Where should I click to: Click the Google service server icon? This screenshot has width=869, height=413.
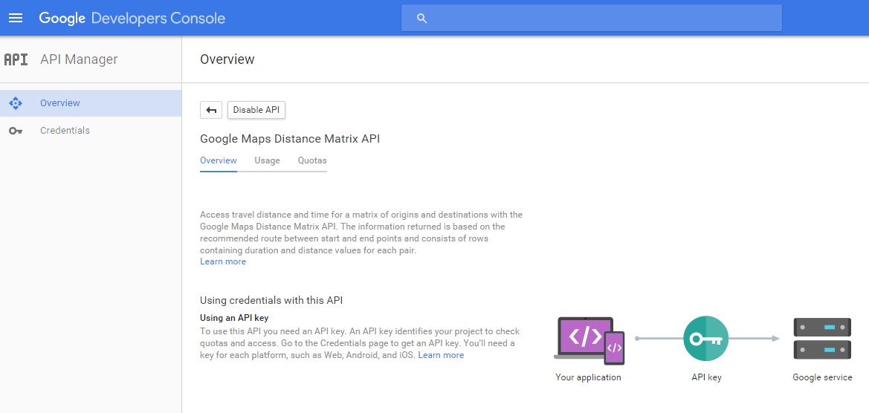point(822,338)
